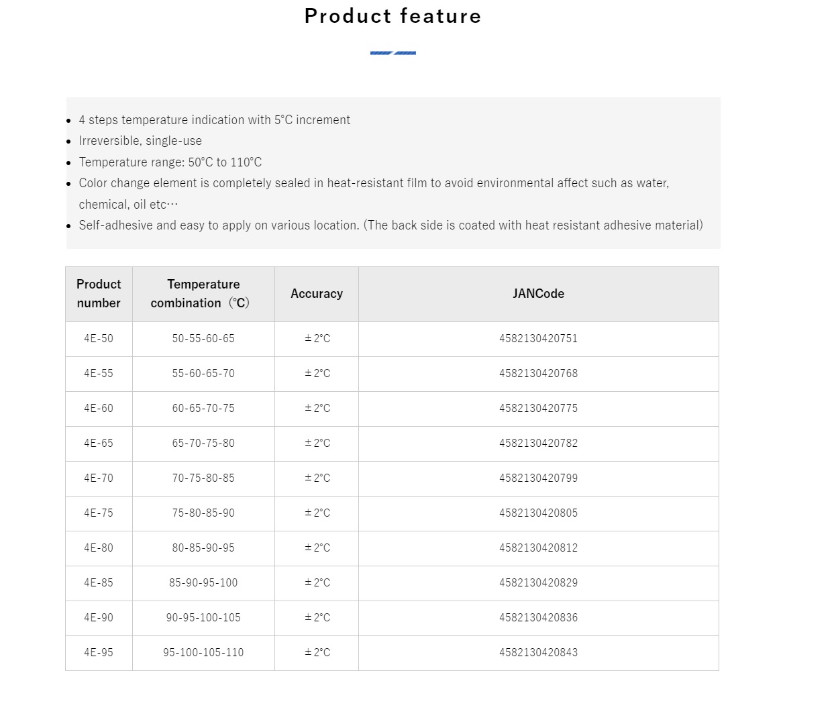834x724 pixels.
Task: Click JAN code 4582130420751
Action: point(538,339)
